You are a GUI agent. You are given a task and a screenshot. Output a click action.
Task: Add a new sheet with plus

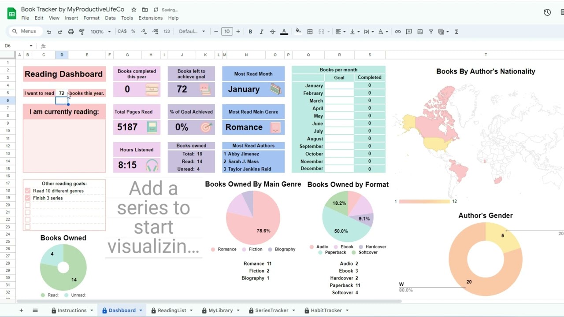point(21,310)
